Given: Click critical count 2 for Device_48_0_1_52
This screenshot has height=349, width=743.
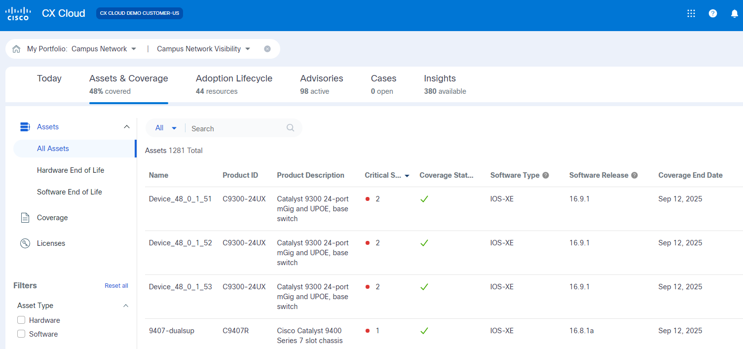Looking at the screenshot, I should click(x=377, y=243).
